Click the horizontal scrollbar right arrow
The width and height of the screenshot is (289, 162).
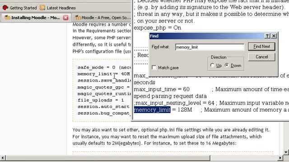pos(280,158)
